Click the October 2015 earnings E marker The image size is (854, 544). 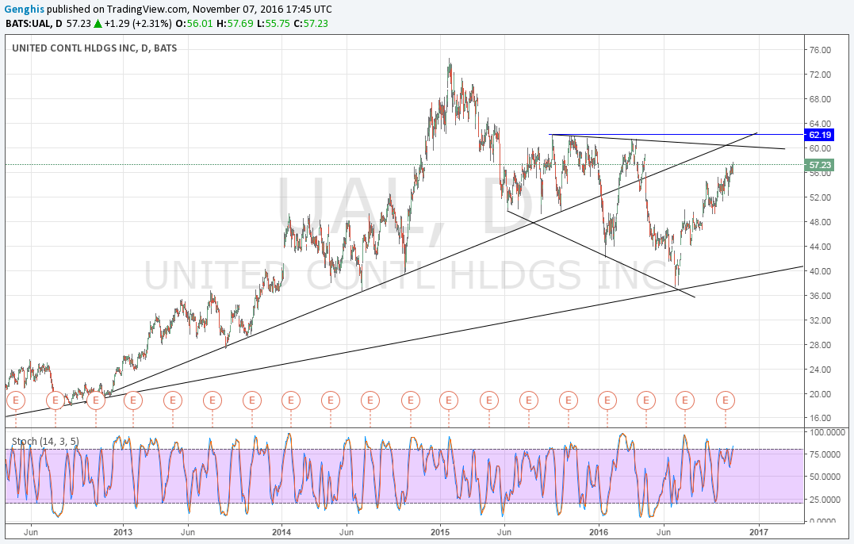pos(568,400)
